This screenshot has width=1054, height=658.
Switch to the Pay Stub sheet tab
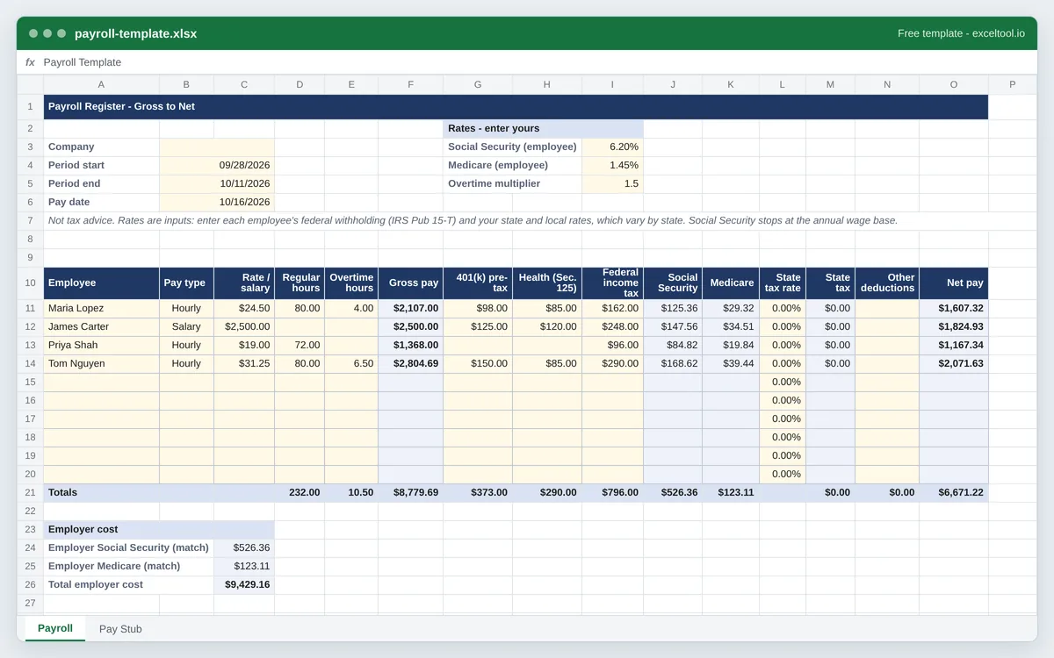coord(120,629)
